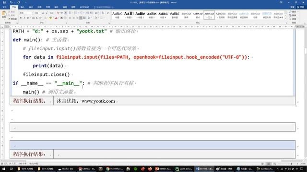
Task: Open the Chrome 'The Python' taskbar item
Action: [x=115, y=169]
